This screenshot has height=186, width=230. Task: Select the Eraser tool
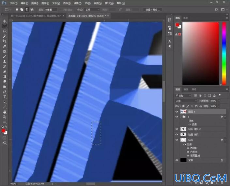point(4,72)
